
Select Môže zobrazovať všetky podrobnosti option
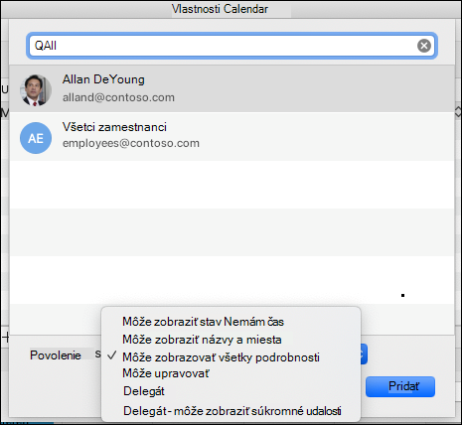point(221,357)
